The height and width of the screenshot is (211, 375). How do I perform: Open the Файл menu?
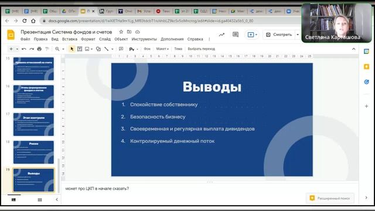(x=25, y=39)
